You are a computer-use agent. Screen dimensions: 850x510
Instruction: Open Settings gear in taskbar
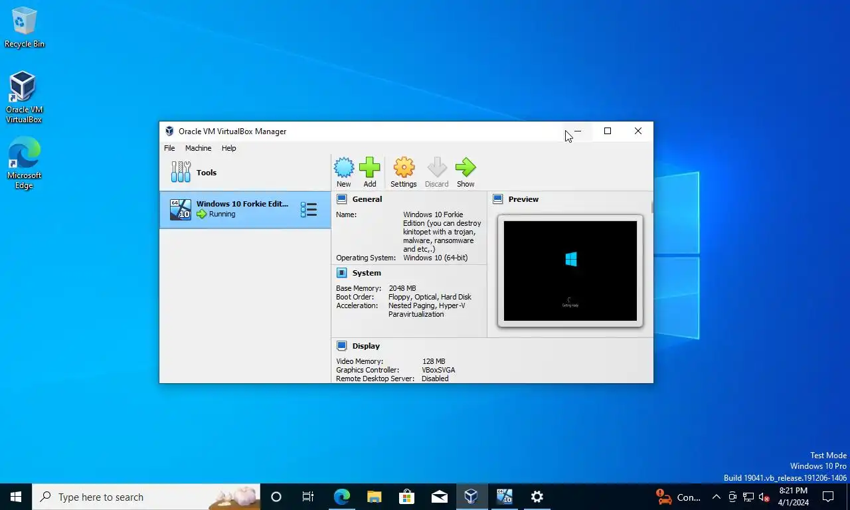pyautogui.click(x=537, y=497)
